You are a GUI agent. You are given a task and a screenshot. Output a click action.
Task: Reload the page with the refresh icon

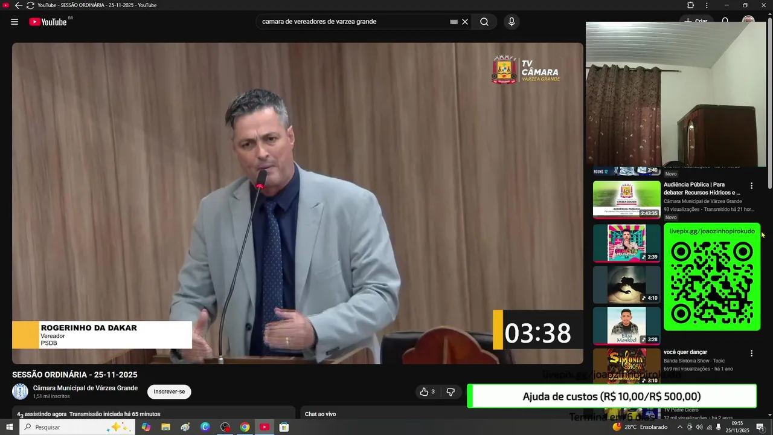point(30,5)
